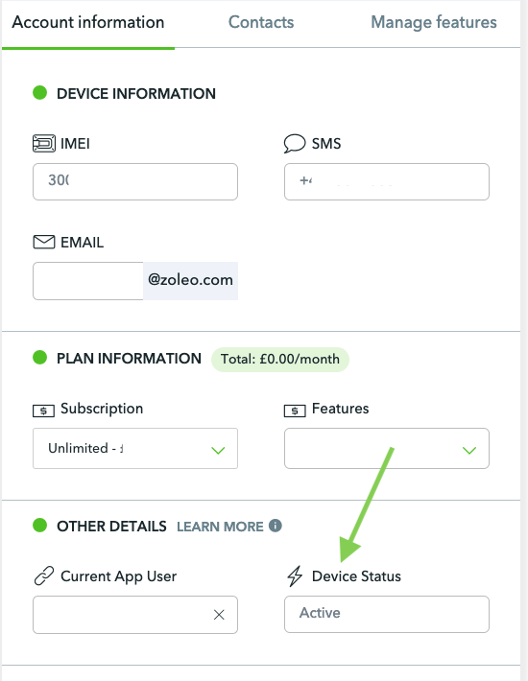Viewport: 528px width, 681px height.
Task: Click the SMS speech bubble icon
Action: [x=295, y=143]
